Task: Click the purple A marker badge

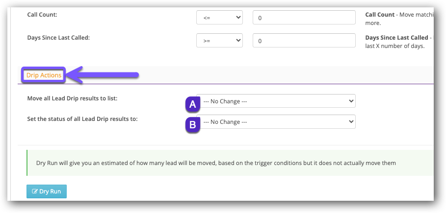Action: point(193,104)
